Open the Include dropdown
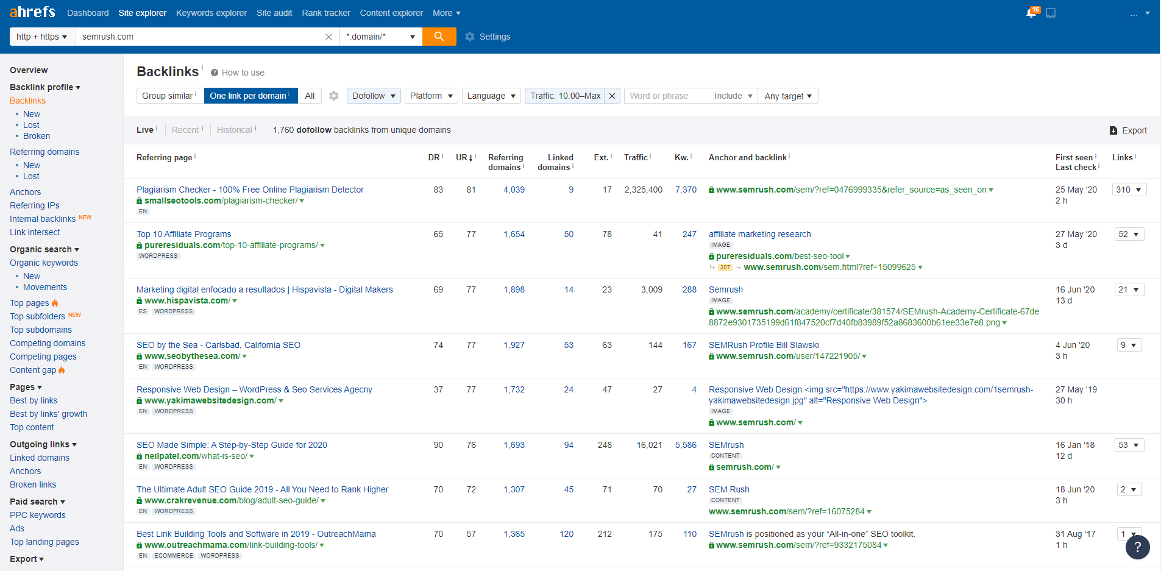The image size is (1161, 571). pos(733,96)
